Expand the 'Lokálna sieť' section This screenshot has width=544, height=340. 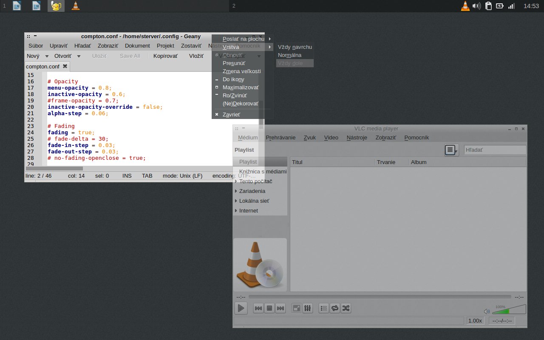[x=236, y=201]
